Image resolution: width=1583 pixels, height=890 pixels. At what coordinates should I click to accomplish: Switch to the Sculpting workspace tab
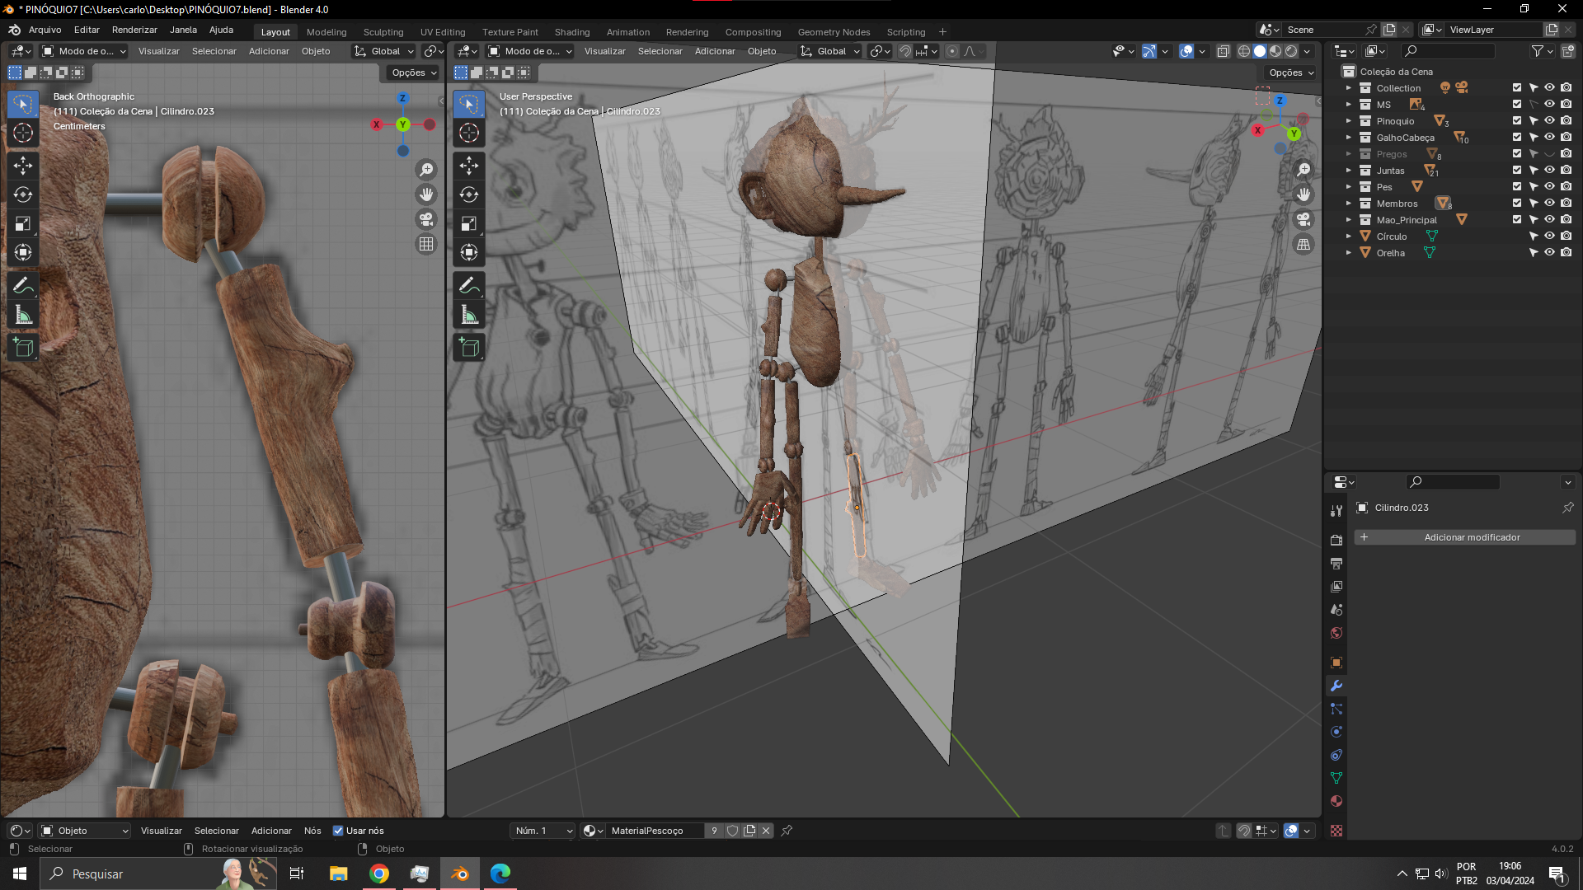pos(383,32)
